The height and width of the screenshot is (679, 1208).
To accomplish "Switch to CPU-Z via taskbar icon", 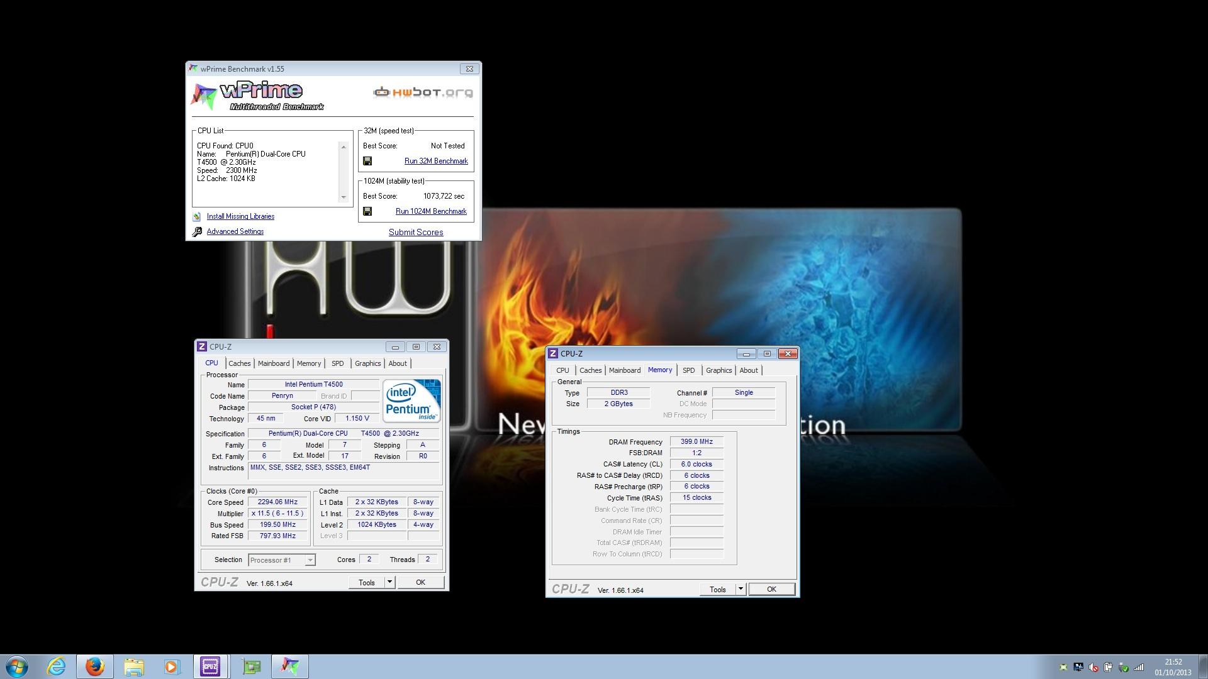I will pos(210,666).
